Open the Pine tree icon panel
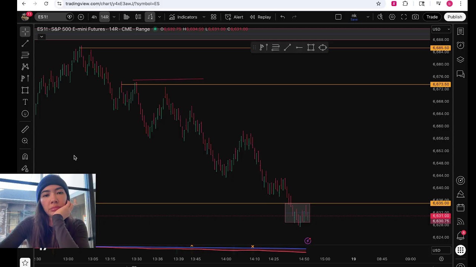This screenshot has height=267, width=476. 460,194
